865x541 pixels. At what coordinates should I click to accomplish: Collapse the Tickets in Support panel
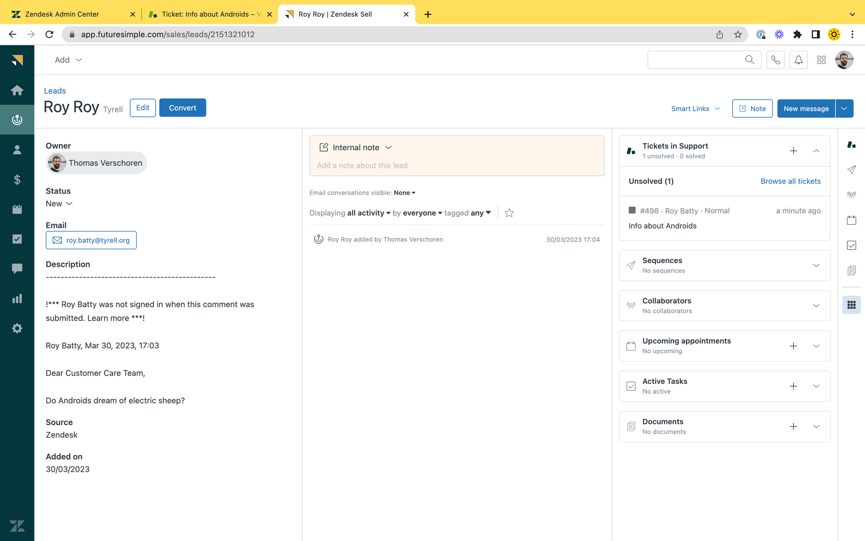(x=816, y=151)
